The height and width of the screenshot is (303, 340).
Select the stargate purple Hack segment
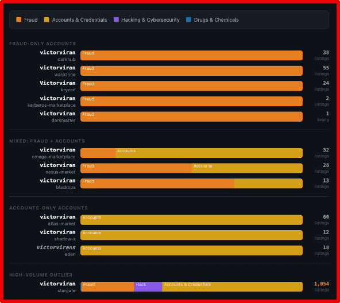(x=148, y=287)
